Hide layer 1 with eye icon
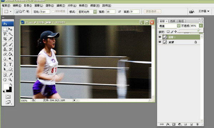 (x=160, y=37)
